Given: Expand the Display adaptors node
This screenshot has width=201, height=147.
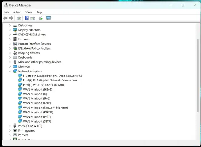Looking at the screenshot, I should pos(10,30).
